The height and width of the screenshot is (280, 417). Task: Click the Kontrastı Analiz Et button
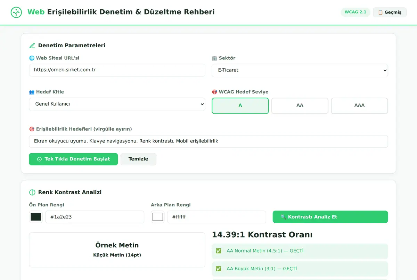(x=330, y=217)
